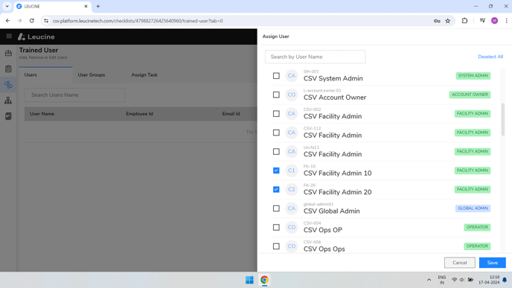Open tab search dropdown arrow
512x288 pixels.
[x=7, y=6]
